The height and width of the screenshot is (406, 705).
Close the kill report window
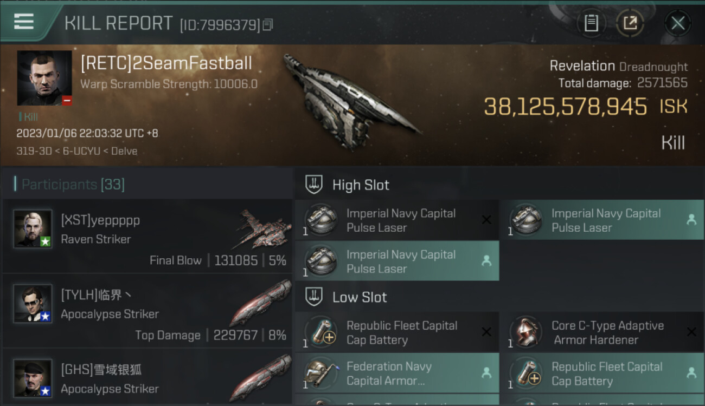pos(678,23)
